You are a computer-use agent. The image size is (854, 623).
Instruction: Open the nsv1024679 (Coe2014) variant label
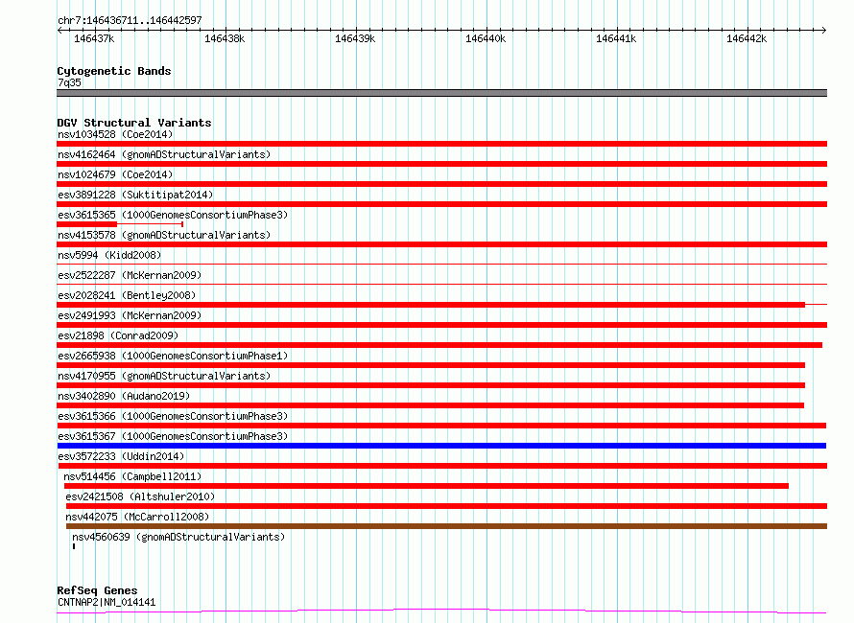coord(115,174)
